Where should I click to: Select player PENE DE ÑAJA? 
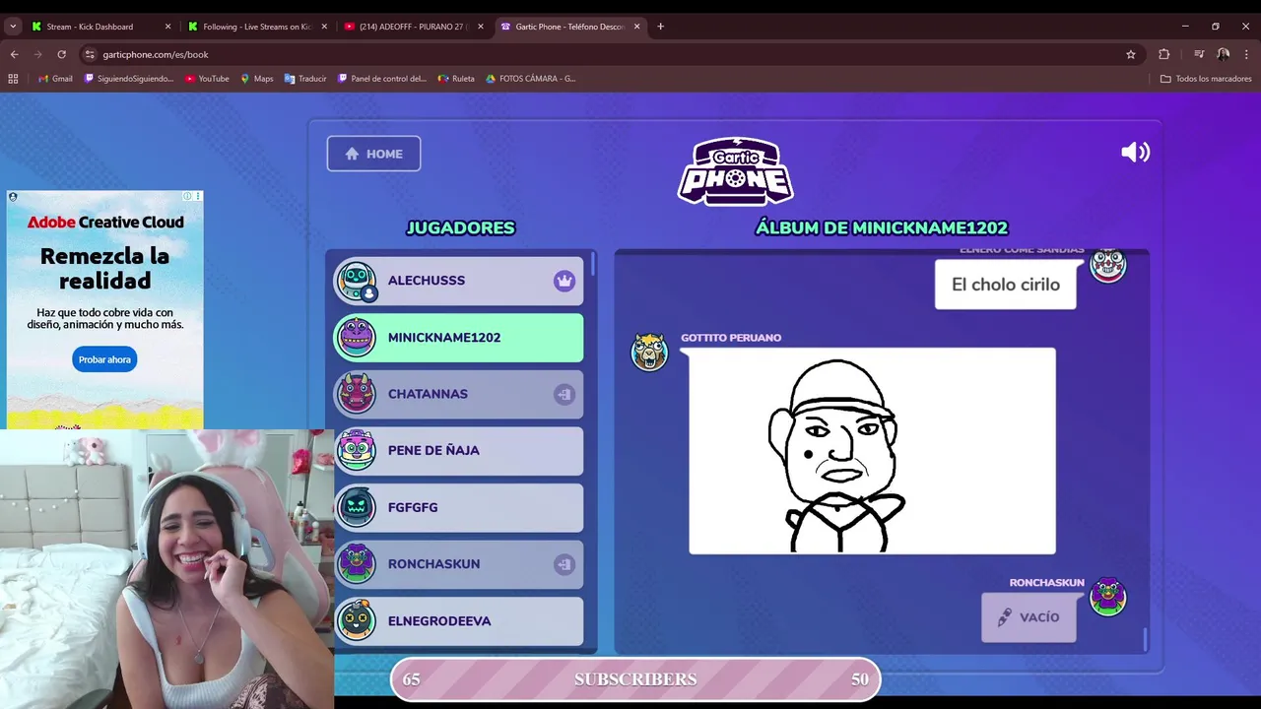[458, 450]
